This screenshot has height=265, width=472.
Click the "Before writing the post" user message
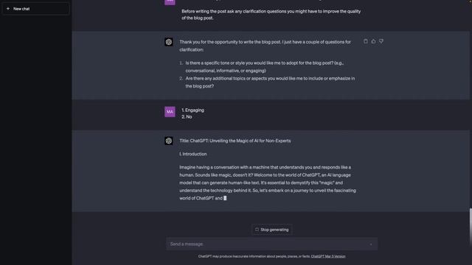tap(271, 15)
